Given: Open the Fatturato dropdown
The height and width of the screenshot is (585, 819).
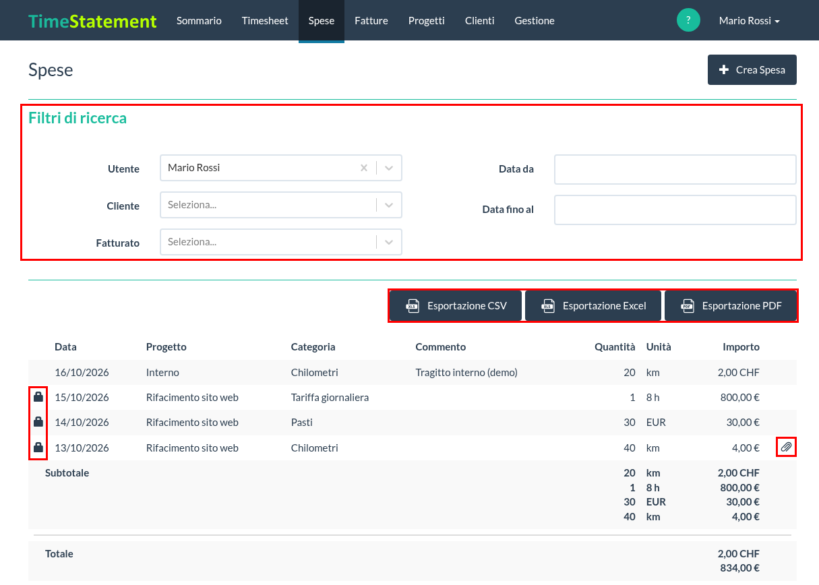Looking at the screenshot, I should click(281, 242).
